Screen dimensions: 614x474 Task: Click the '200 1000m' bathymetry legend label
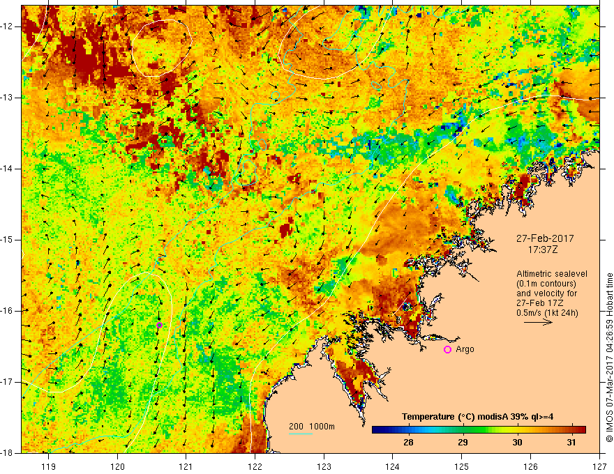(x=312, y=427)
